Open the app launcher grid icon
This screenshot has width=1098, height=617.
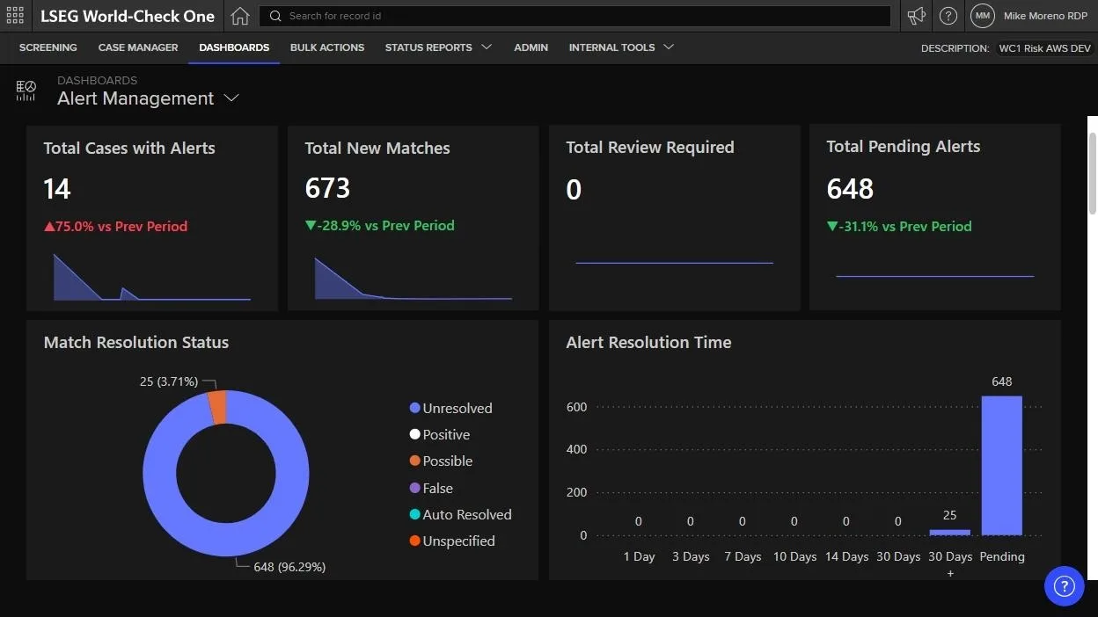15,16
